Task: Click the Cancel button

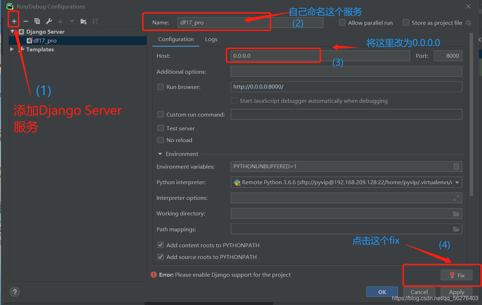Action: [x=419, y=292]
